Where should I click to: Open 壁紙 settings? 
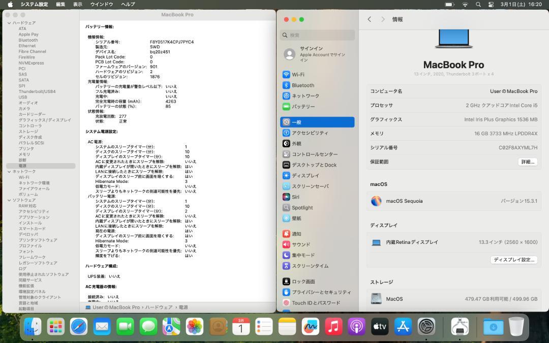[317, 219]
